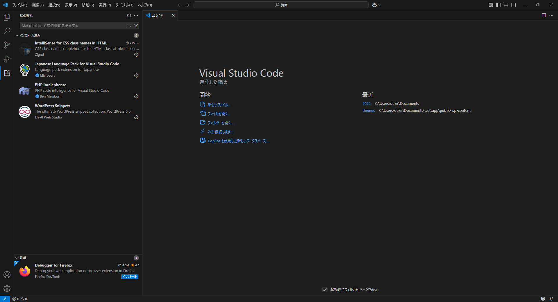The height and width of the screenshot is (302, 558).
Task: Refresh the extensions list
Action: tap(129, 15)
